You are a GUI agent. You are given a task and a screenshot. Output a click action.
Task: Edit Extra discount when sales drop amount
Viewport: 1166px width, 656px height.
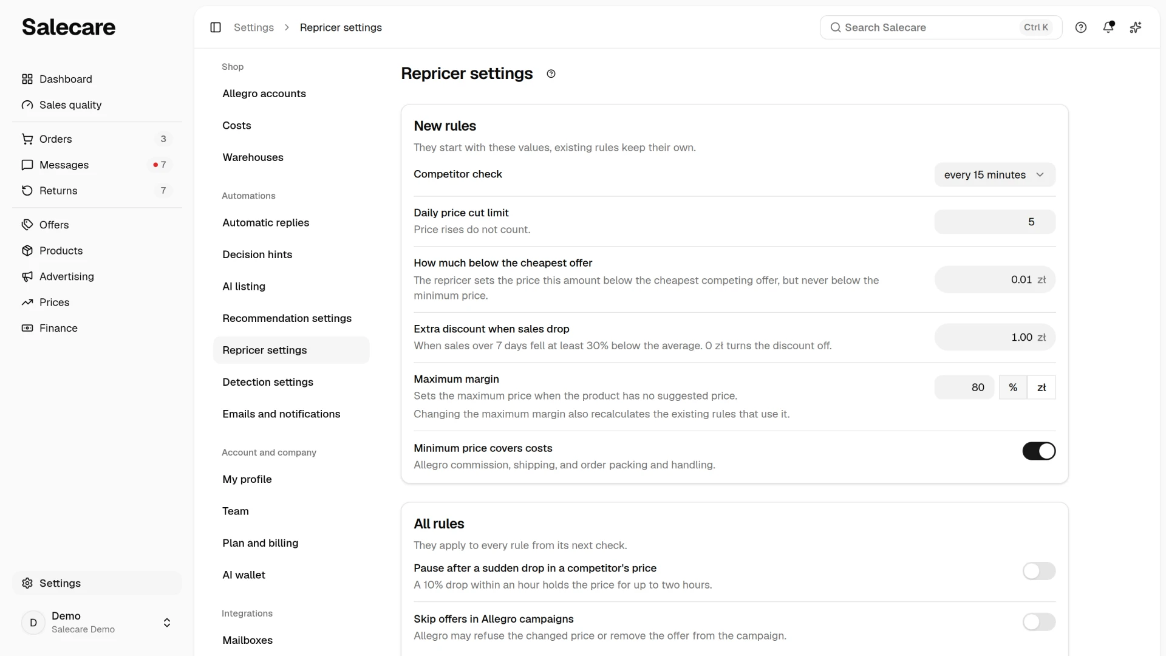995,337
